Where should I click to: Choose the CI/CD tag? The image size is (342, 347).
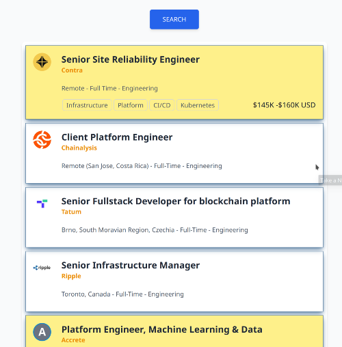pyautogui.click(x=162, y=105)
